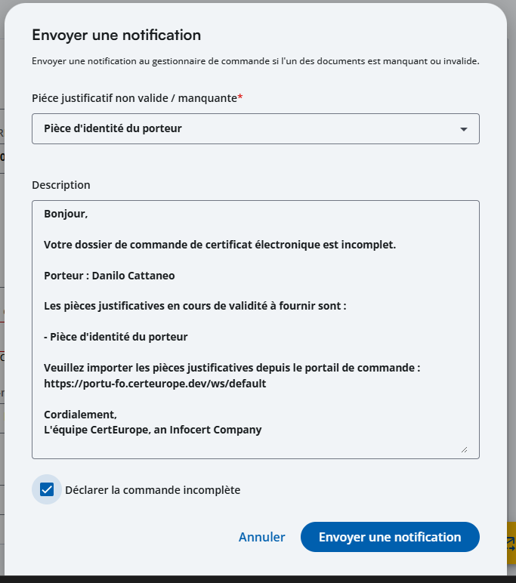Open the 'Pièce d'identité du porteur' dropdown
Image resolution: width=516 pixels, height=583 pixels.
point(255,128)
